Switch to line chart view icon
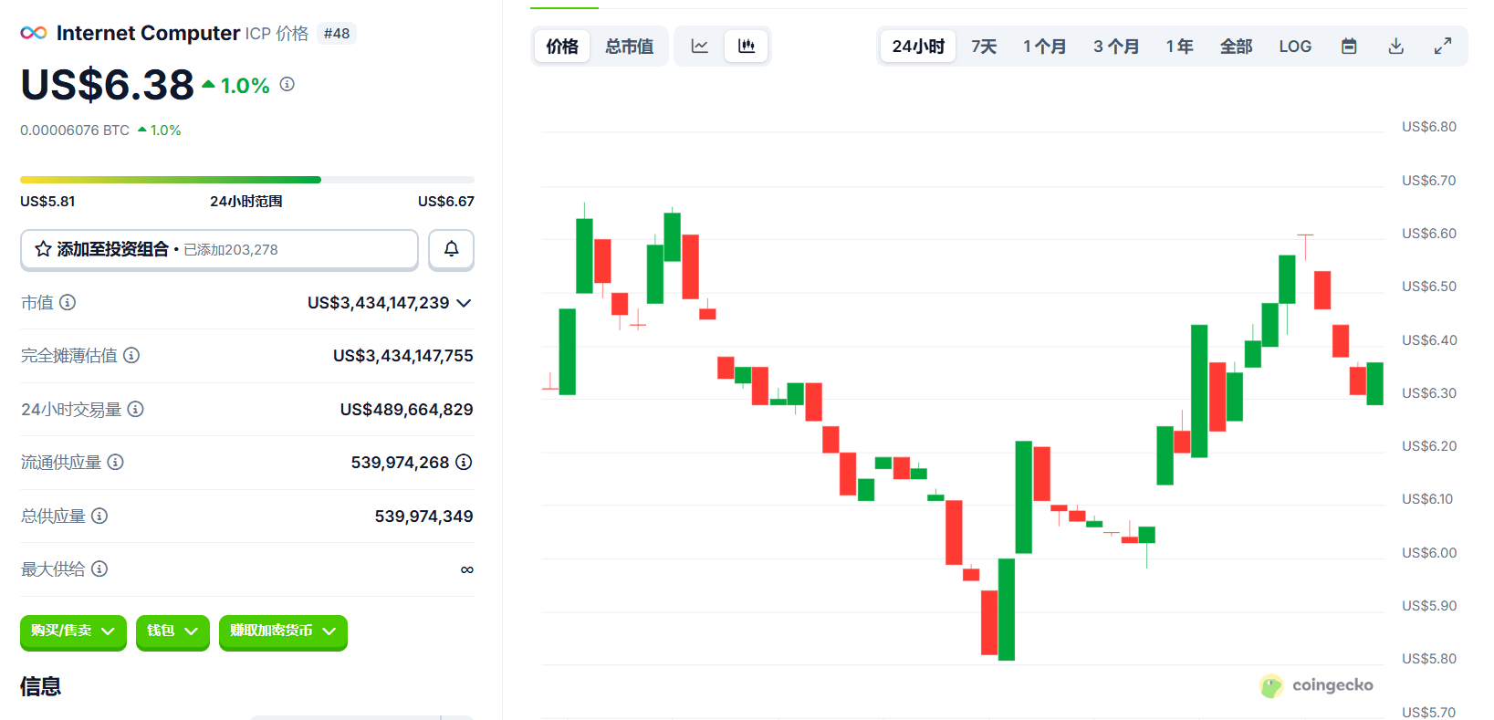The height and width of the screenshot is (720, 1494). (700, 47)
